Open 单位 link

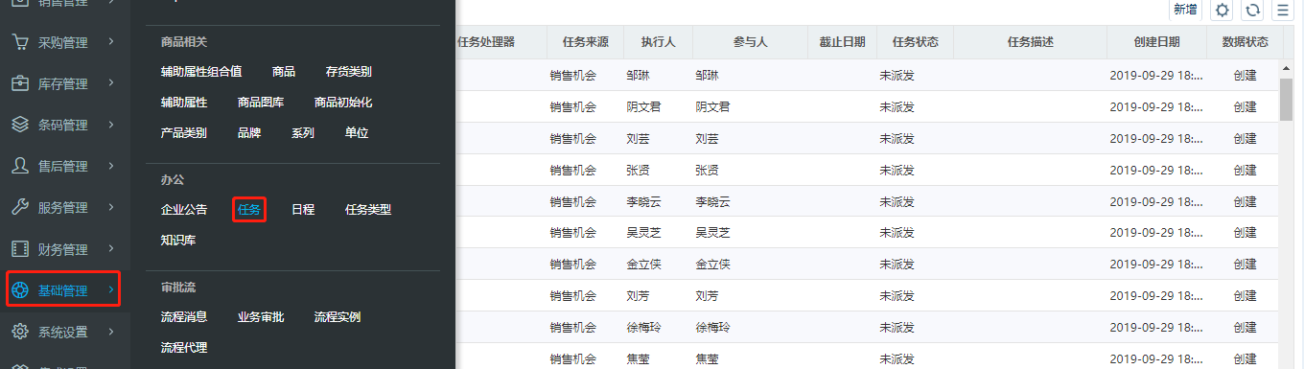point(357,133)
